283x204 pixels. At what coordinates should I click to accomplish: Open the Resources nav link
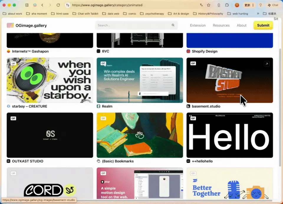point(221,25)
